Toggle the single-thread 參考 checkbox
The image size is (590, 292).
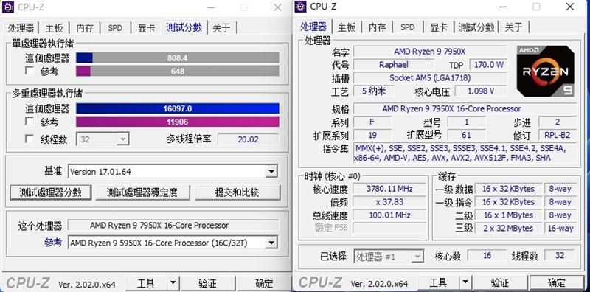(29, 70)
